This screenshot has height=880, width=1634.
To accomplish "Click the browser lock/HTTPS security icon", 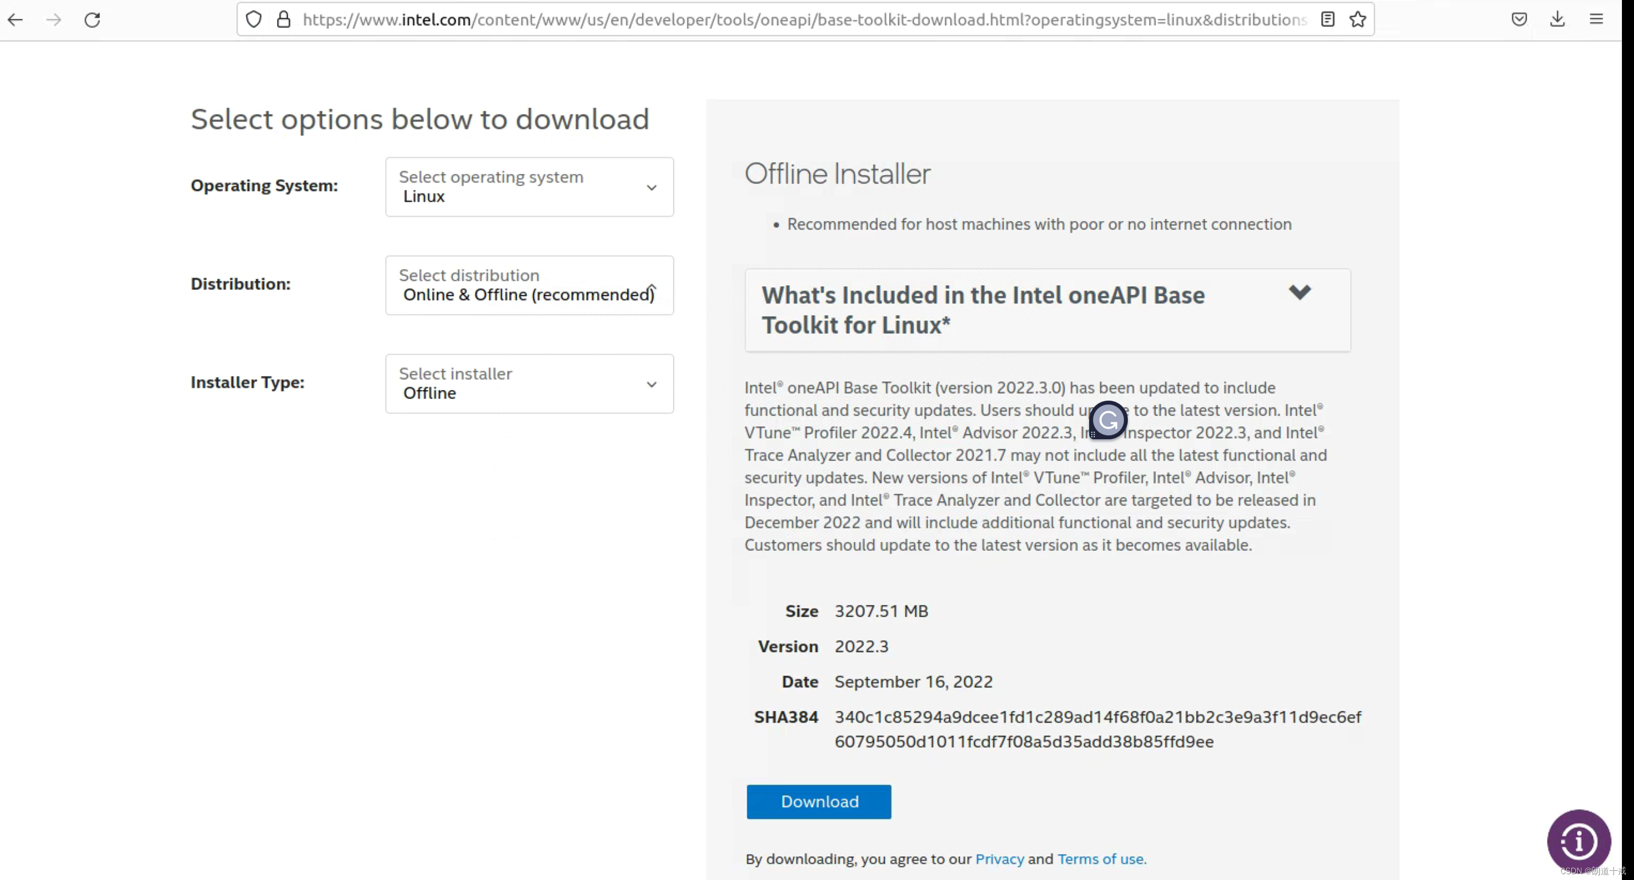I will coord(284,19).
